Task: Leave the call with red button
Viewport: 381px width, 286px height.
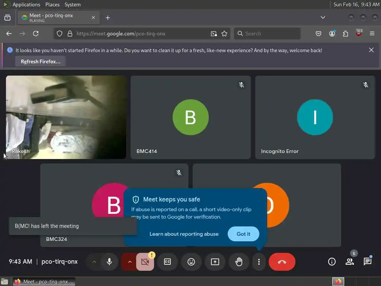Action: click(x=282, y=262)
